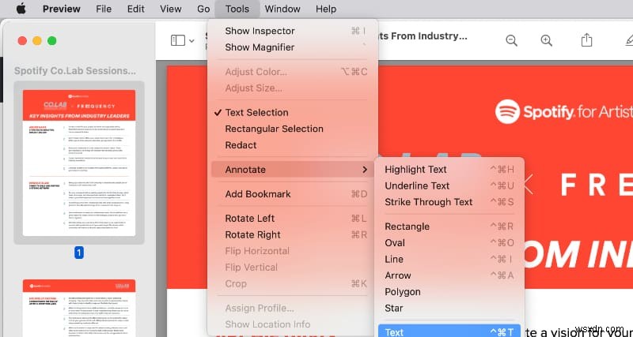633x337 pixels.
Task: Select the second page thumbnail in sidebar
Action: (79, 308)
